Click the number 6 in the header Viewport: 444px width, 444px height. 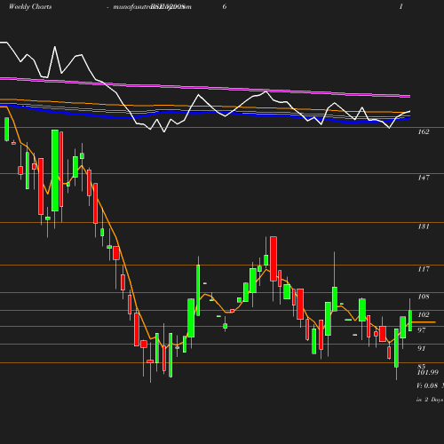tap(225, 6)
